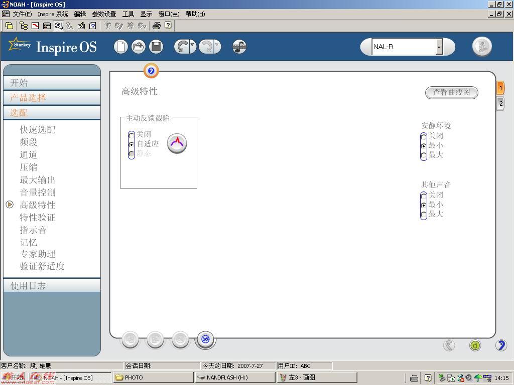
Task: Click the keyboard icon in the taskbar
Action: tap(414, 378)
